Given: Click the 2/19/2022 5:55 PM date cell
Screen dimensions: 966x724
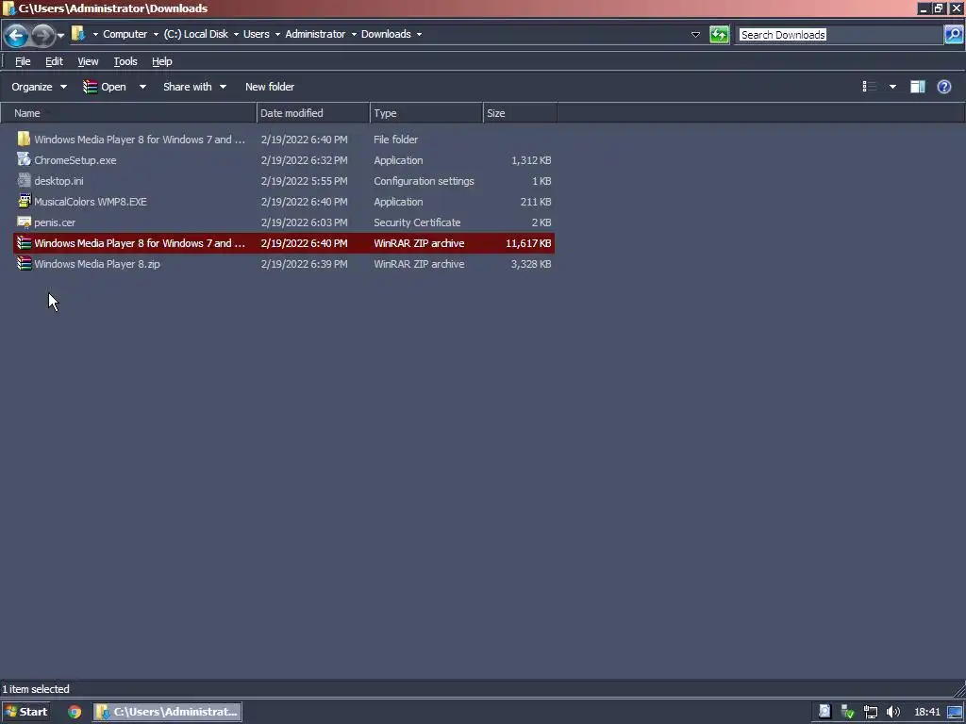Looking at the screenshot, I should (305, 181).
